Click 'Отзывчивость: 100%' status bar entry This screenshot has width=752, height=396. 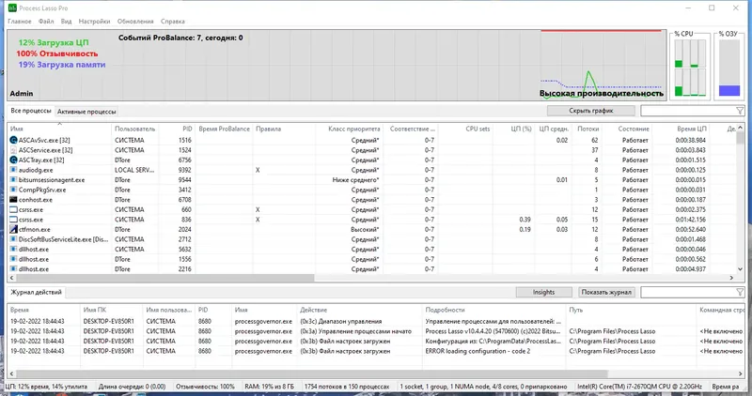[x=205, y=387]
